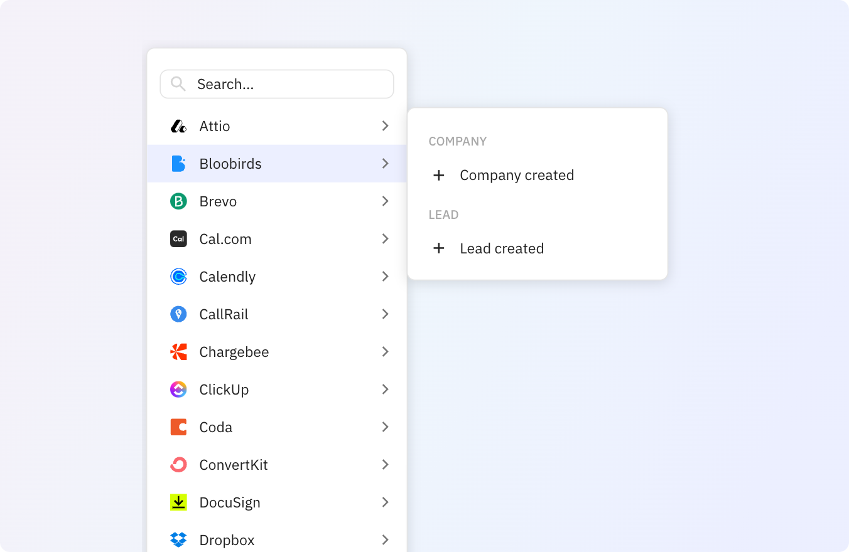Select the ConvertKit entry
Screen dimensions: 849x552
point(277,465)
